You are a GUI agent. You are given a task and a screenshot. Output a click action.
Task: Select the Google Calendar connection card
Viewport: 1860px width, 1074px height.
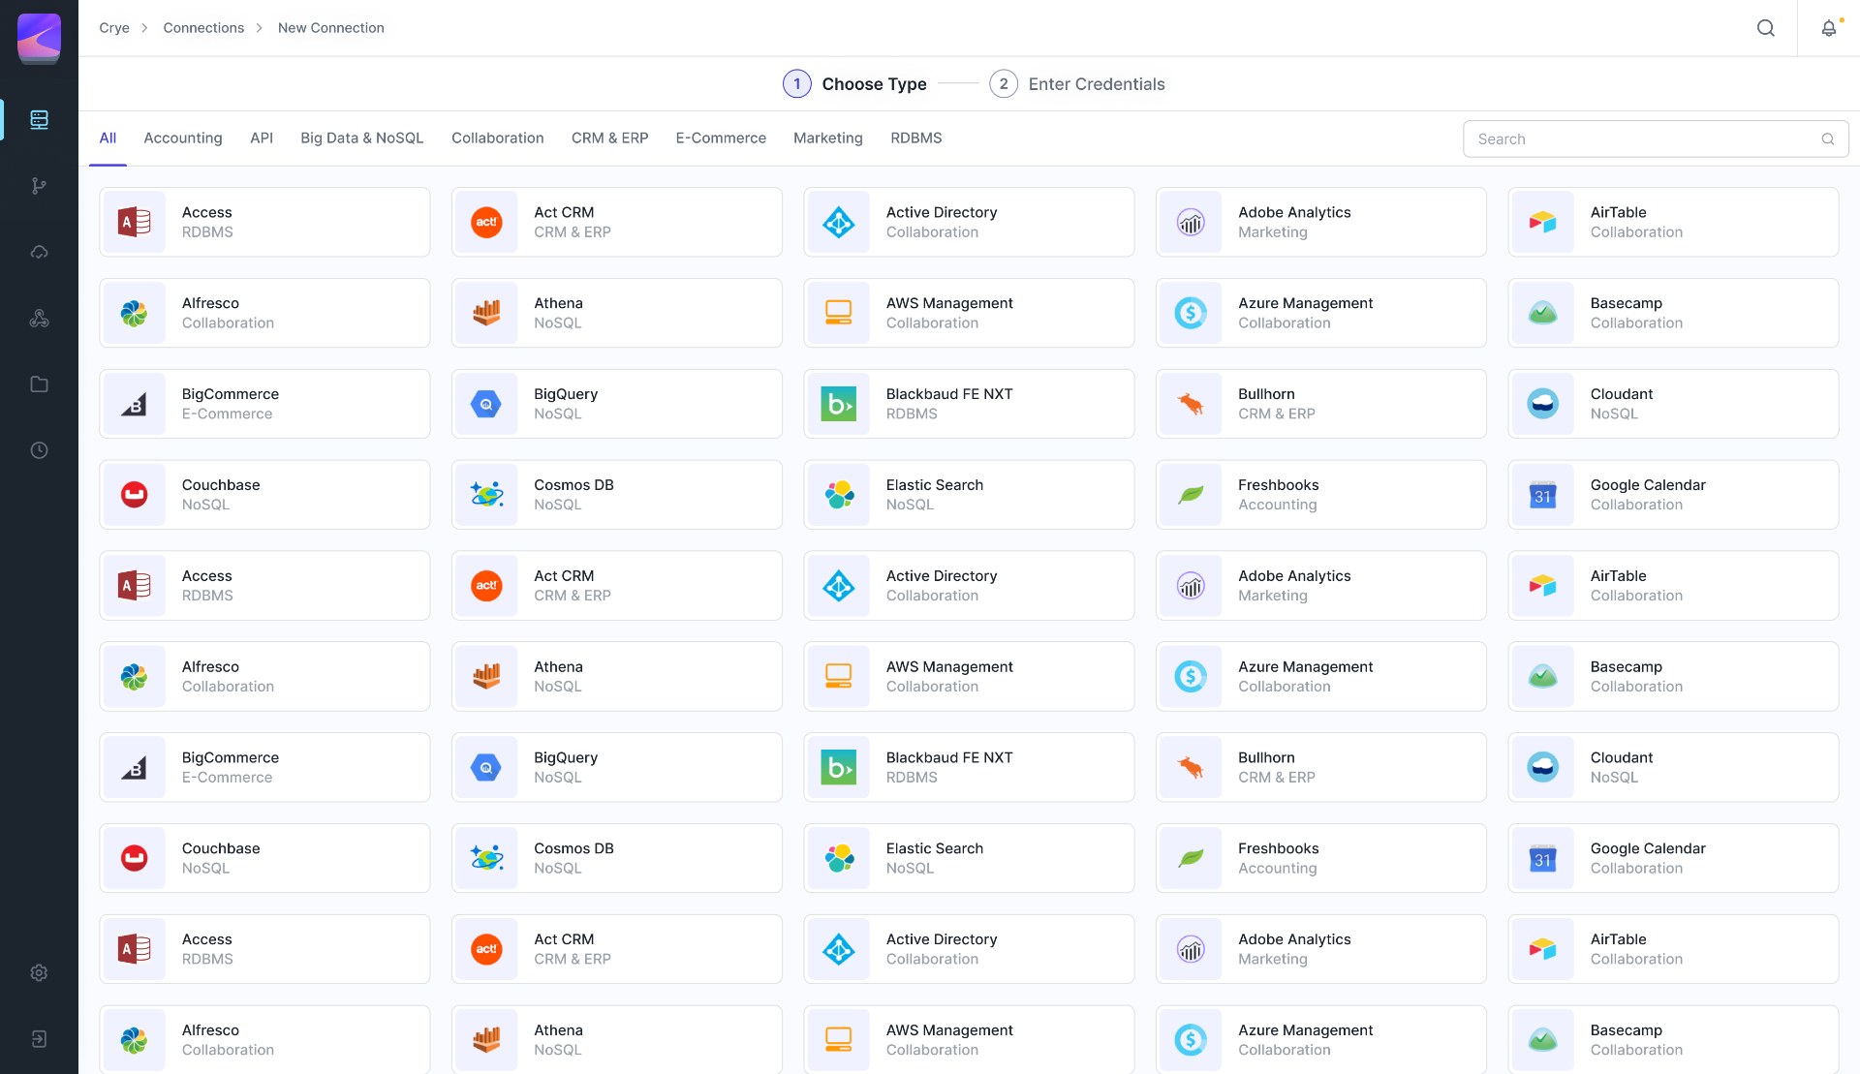tap(1673, 494)
